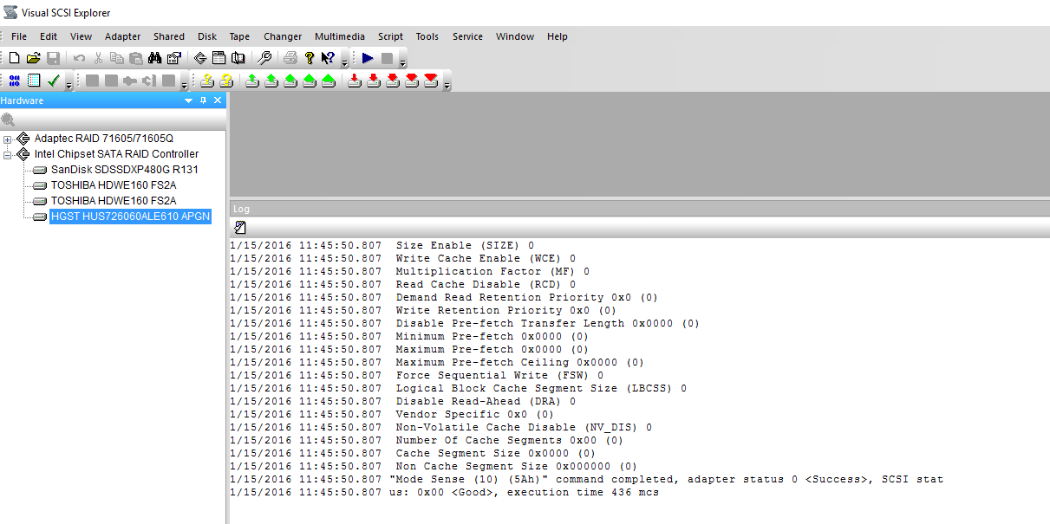Viewport: 1050px width, 524px height.
Task: Open the Edit menu
Action: pyautogui.click(x=49, y=36)
